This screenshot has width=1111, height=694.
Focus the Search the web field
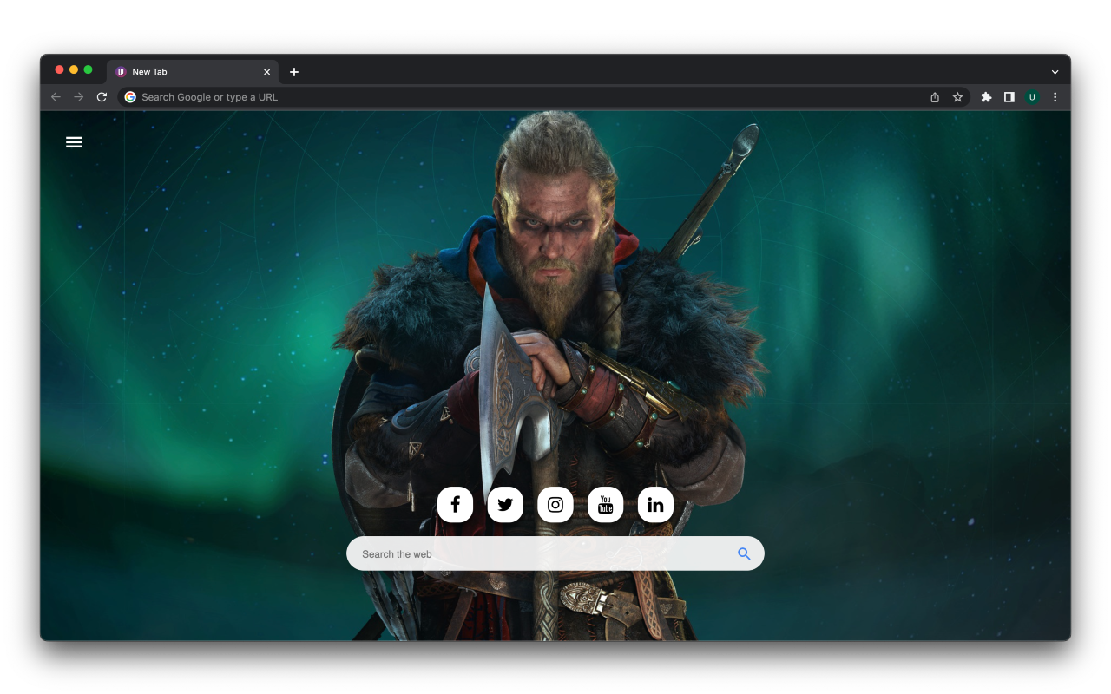555,553
